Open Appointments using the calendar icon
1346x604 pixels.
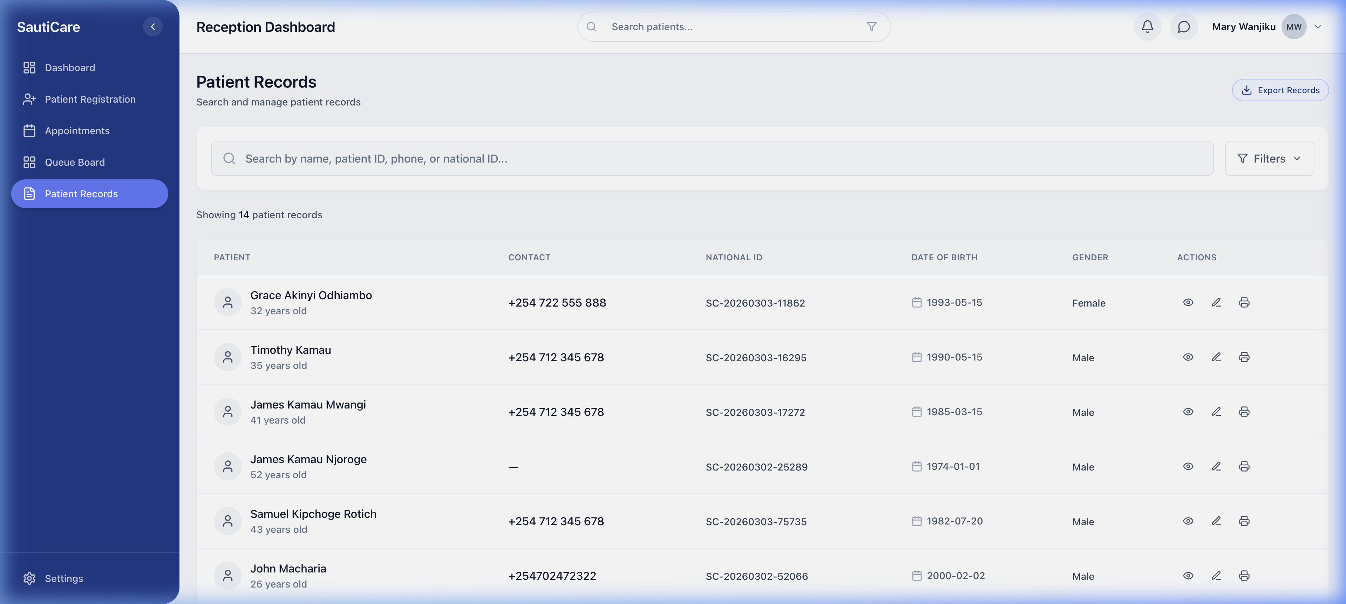pyautogui.click(x=29, y=131)
